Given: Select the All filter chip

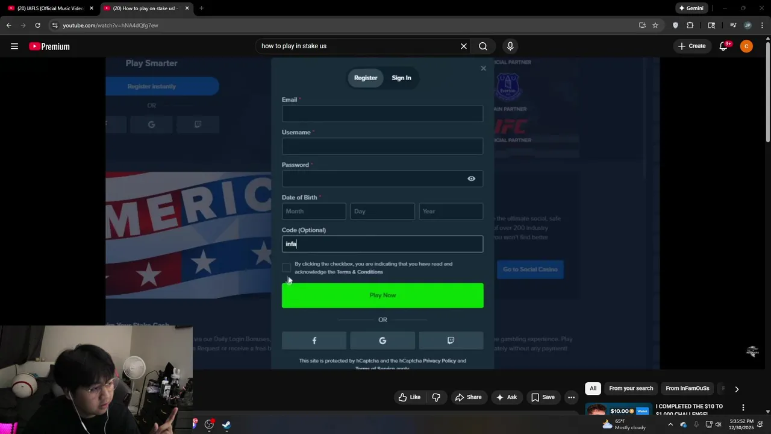Looking at the screenshot, I should coord(593,388).
